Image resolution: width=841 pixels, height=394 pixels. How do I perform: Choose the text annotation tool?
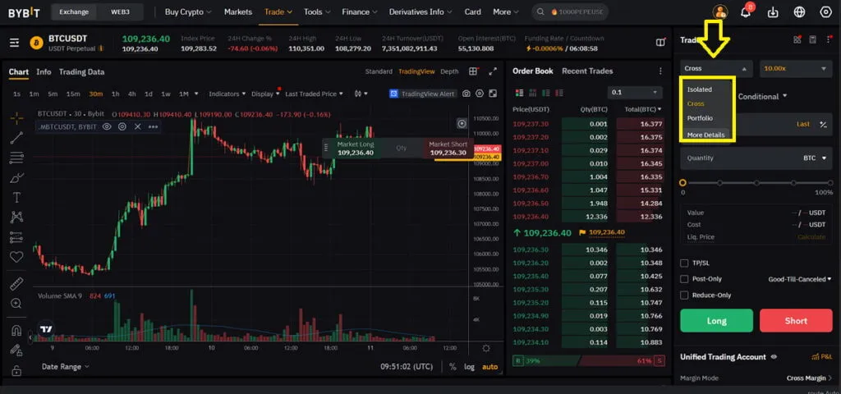16,197
